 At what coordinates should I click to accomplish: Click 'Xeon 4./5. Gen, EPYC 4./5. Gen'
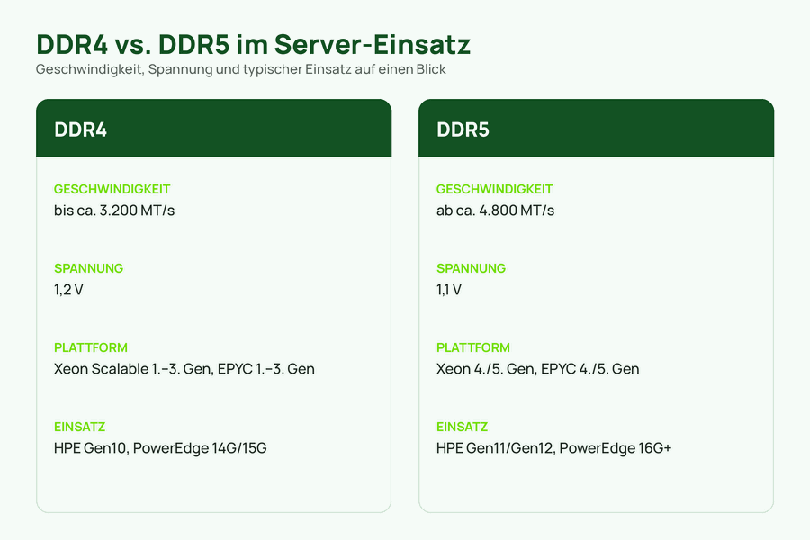tap(538, 369)
